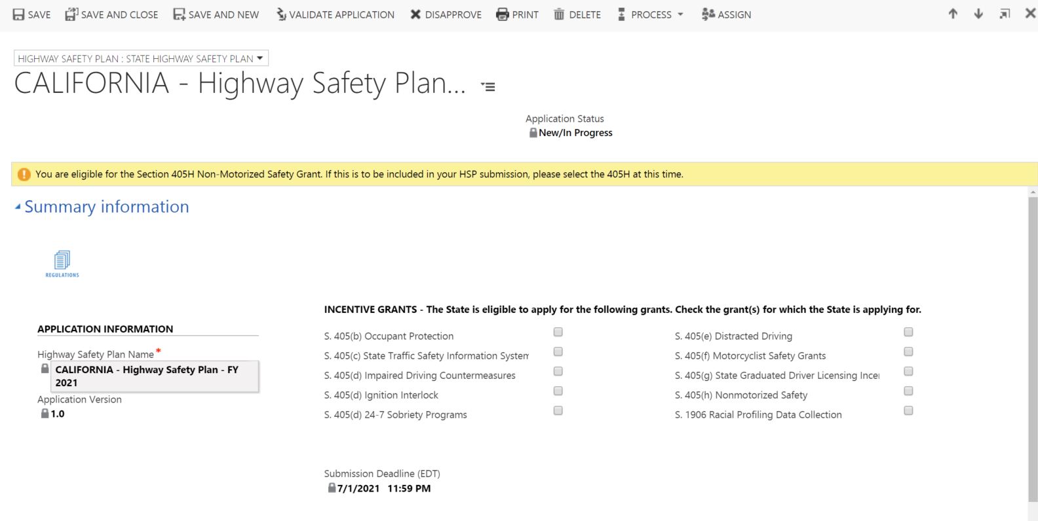This screenshot has height=521, width=1038.
Task: Click the Save and Close icon
Action: 71,14
